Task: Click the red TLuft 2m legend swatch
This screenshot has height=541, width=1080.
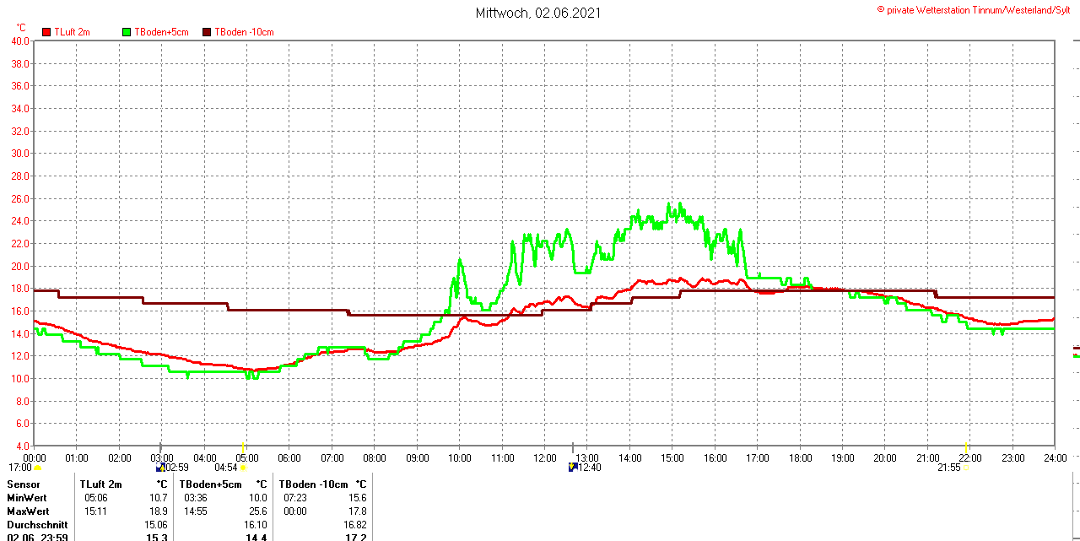Action: click(46, 32)
